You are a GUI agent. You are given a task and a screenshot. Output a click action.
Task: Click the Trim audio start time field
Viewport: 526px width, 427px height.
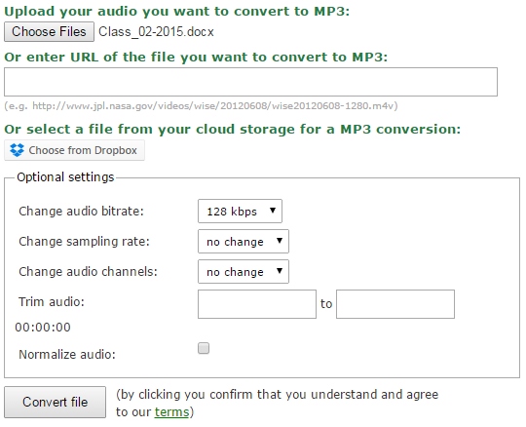tap(257, 304)
